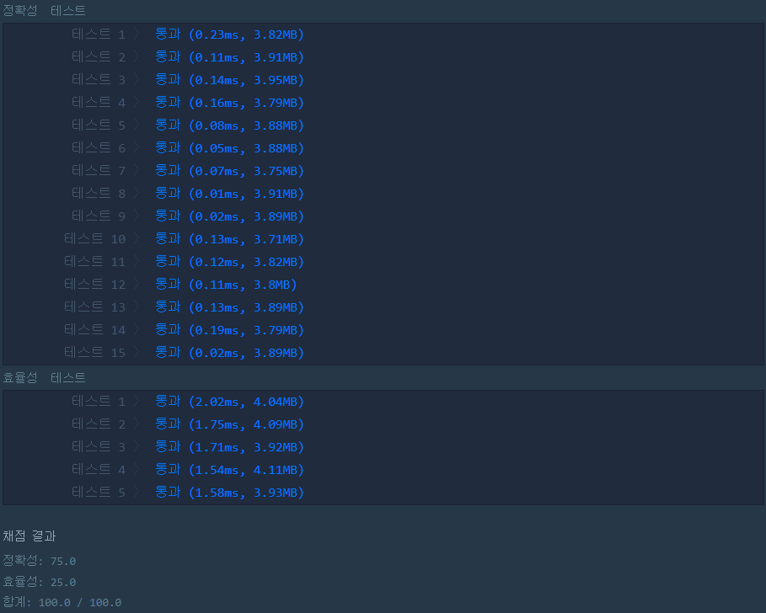Image resolution: width=766 pixels, height=613 pixels.
Task: Click the 테스트 9 label
Action: pos(99,216)
